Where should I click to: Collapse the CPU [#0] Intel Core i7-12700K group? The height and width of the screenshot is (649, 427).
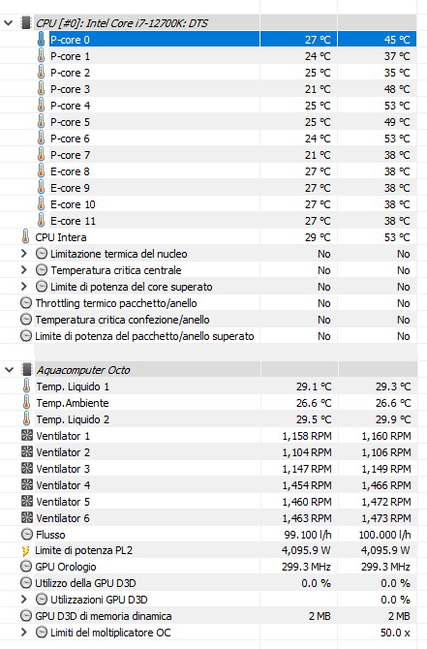(9, 23)
